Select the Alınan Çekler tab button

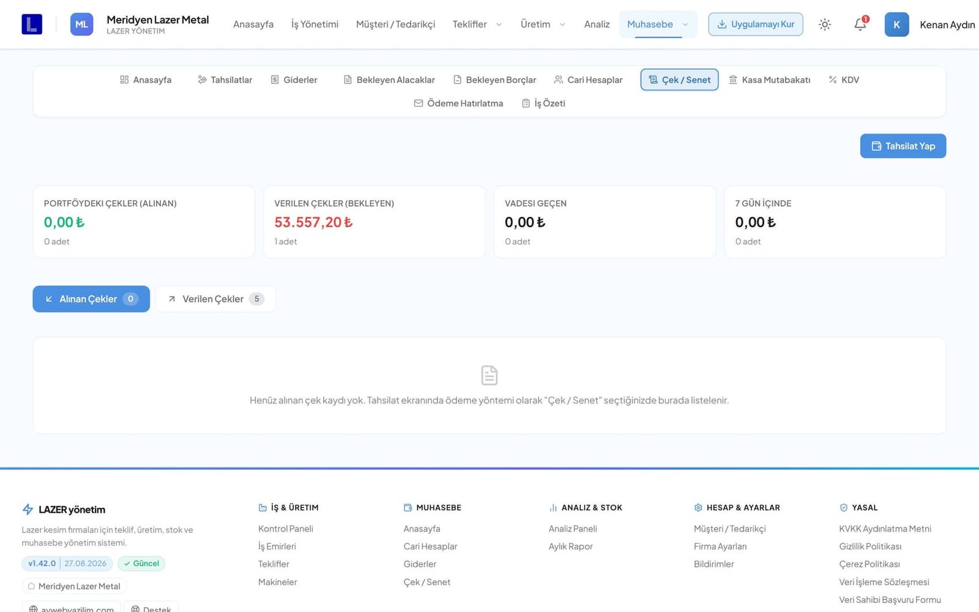91,299
